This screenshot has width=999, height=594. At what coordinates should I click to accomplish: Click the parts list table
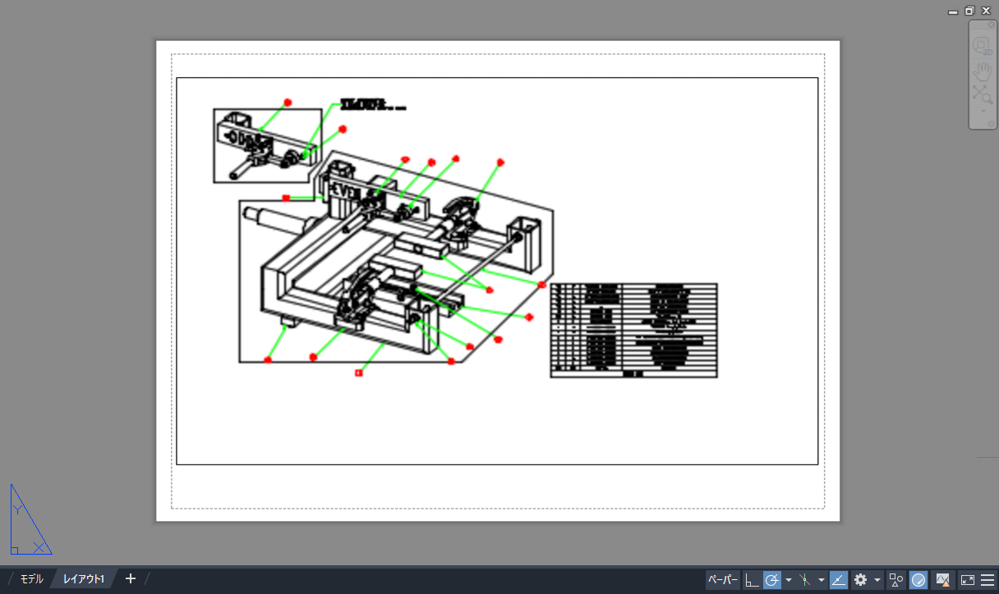click(633, 331)
